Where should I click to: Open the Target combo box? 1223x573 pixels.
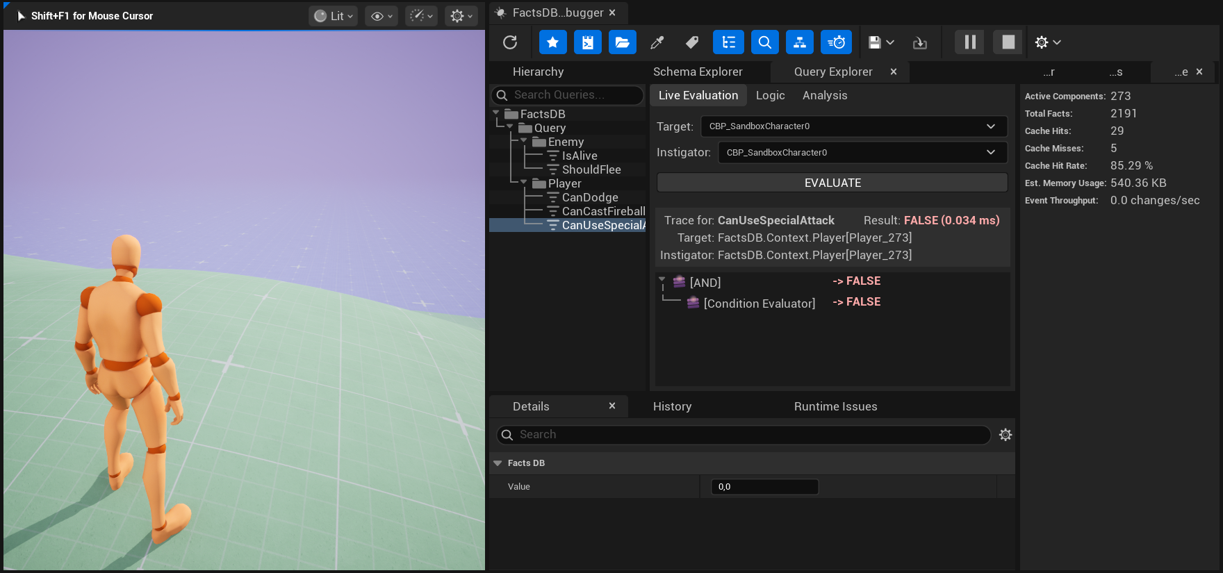click(854, 126)
